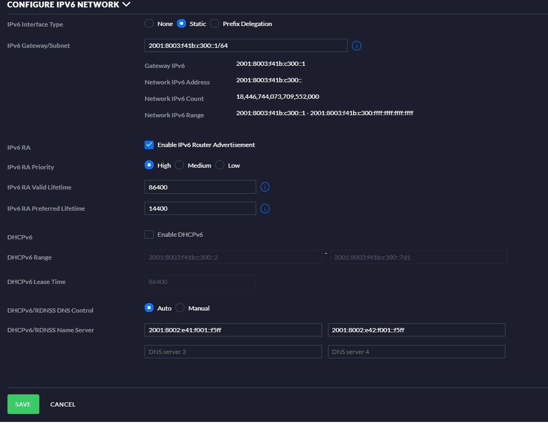The image size is (548, 423).
Task: Set IPv6 RA Priority to Low
Action: pos(220,166)
